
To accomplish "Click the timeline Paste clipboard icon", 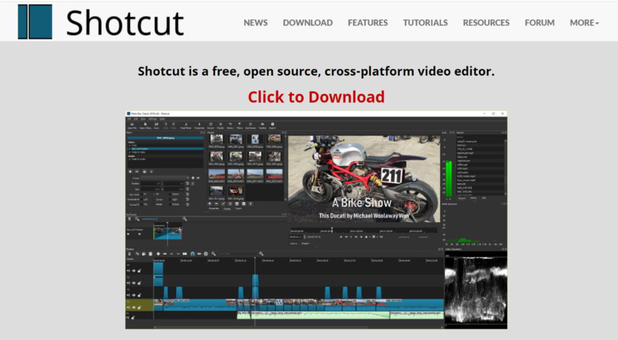I will coord(150,254).
